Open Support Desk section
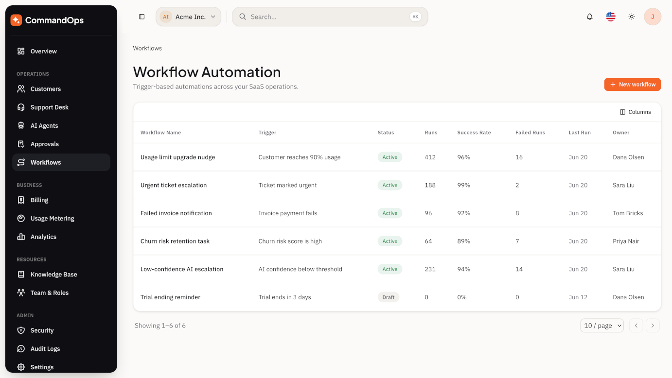672x378 pixels. 50,107
